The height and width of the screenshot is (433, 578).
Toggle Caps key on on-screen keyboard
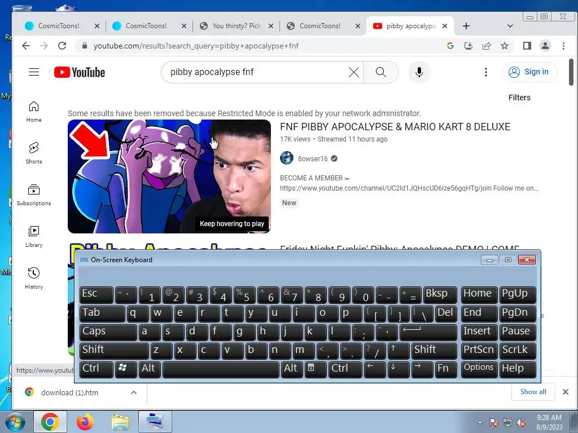(108, 332)
